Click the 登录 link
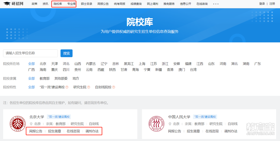This screenshot has height=141, width=280. pos(262,4)
